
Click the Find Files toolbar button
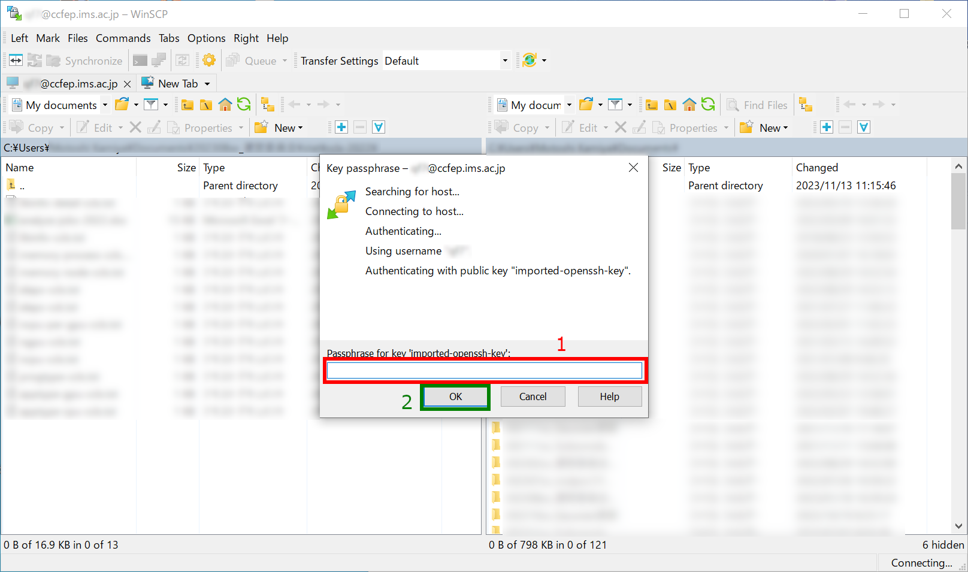point(757,105)
